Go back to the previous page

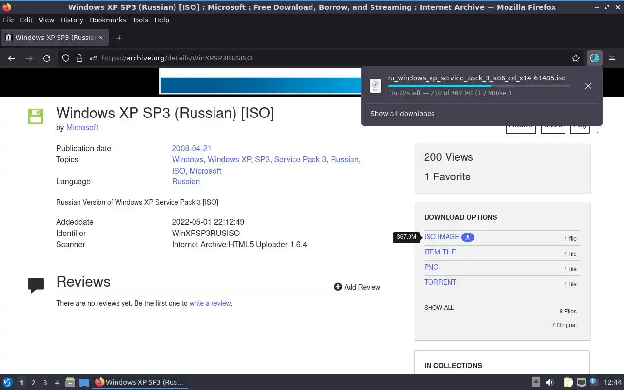(x=12, y=58)
